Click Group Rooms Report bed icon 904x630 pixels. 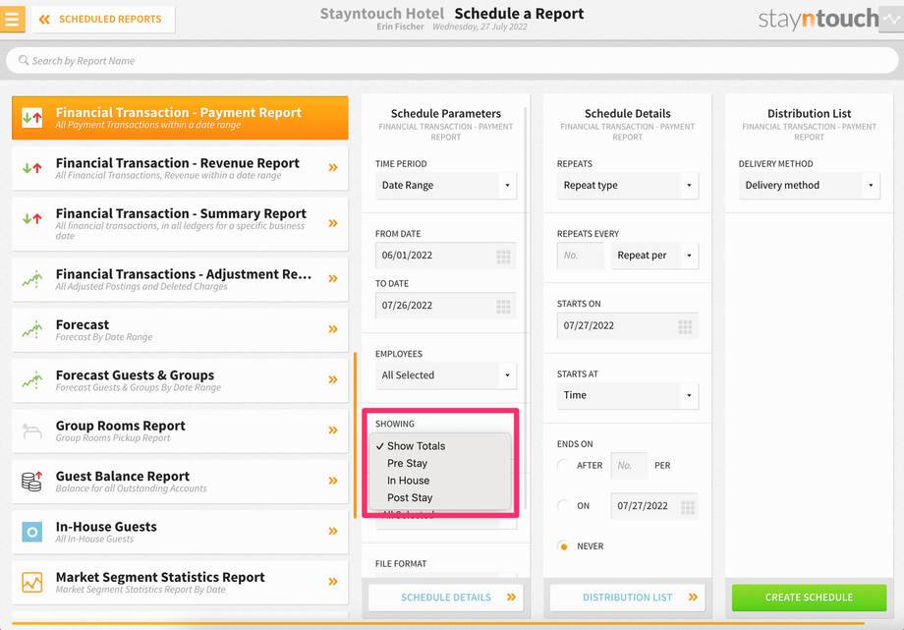[x=32, y=430]
